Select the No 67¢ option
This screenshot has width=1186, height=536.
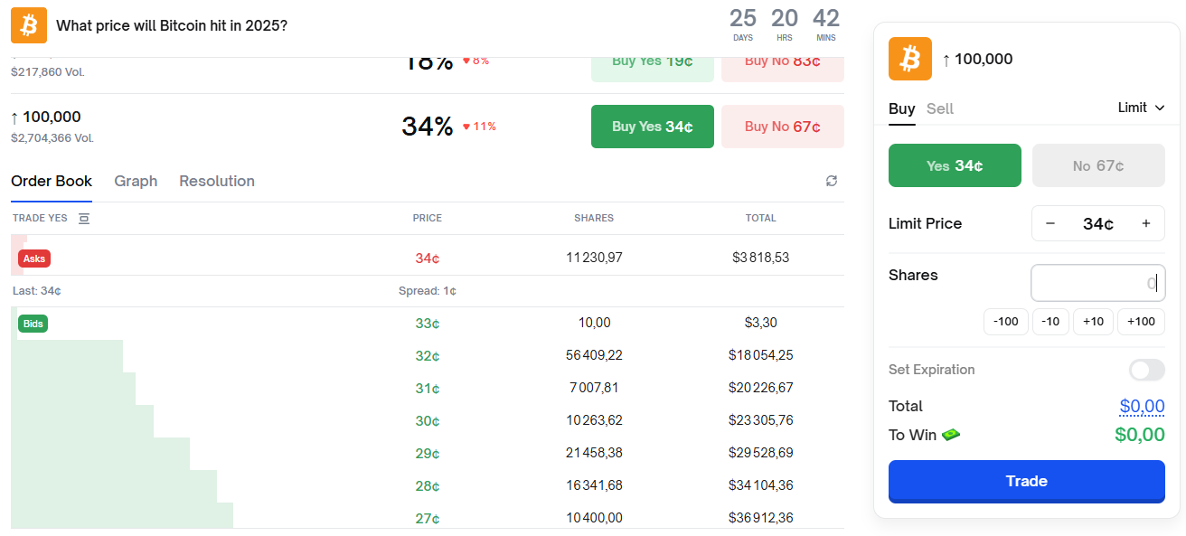(x=1098, y=165)
